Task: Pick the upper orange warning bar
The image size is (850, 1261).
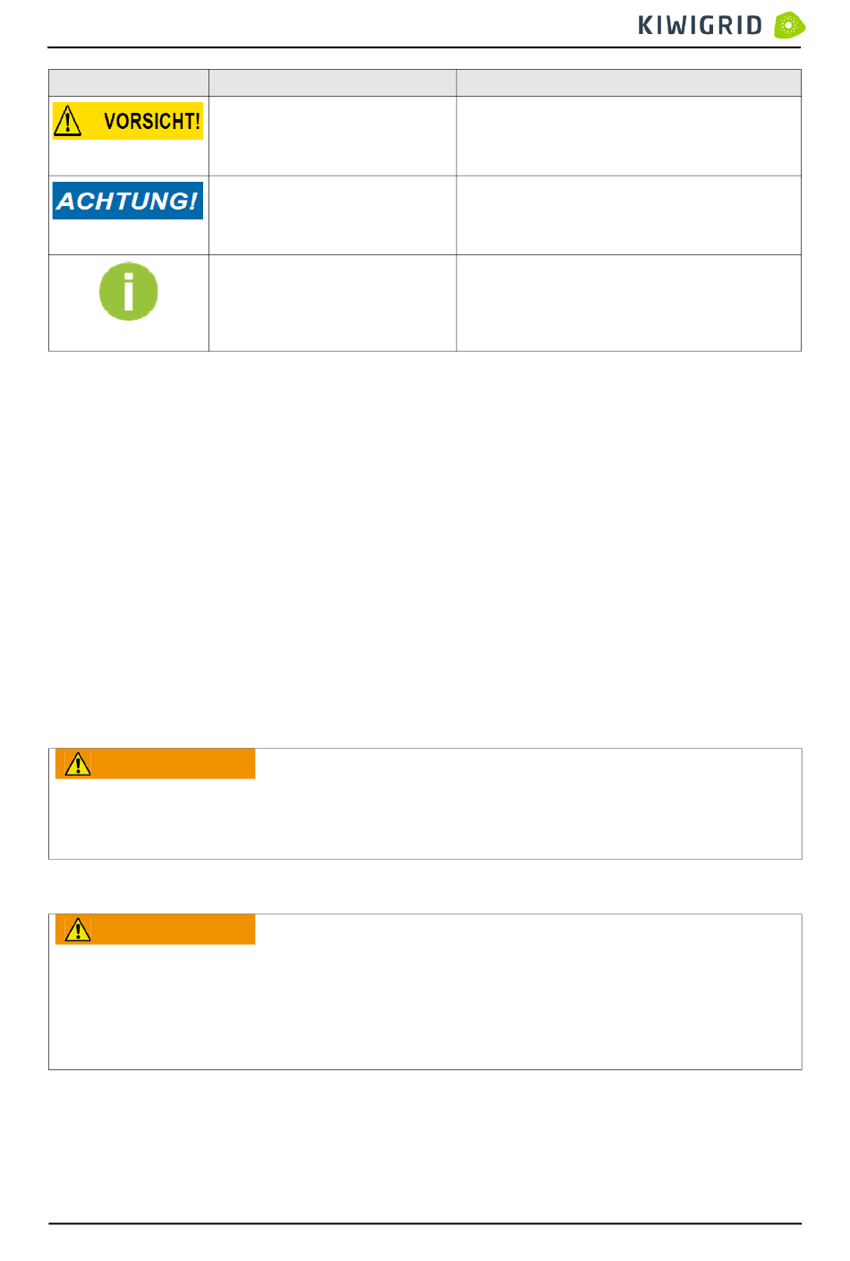Action: (x=156, y=764)
